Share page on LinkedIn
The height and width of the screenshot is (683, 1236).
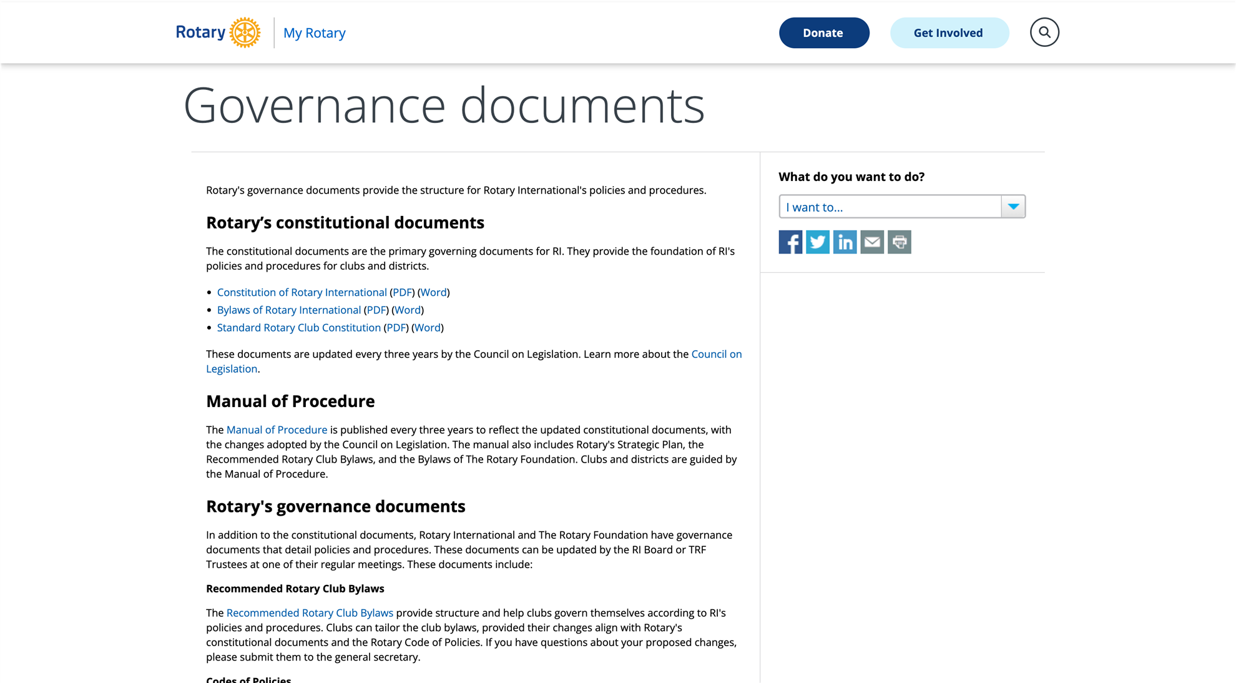tap(845, 242)
